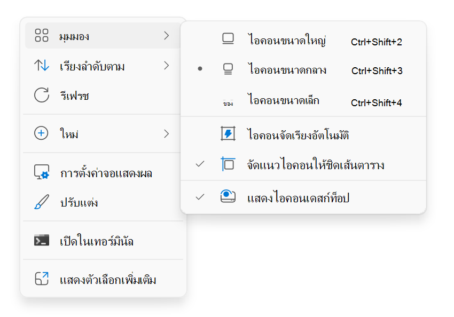Click the paintbrush icon for ปรับแต่ง
Screen dimensions: 454x317
42,202
